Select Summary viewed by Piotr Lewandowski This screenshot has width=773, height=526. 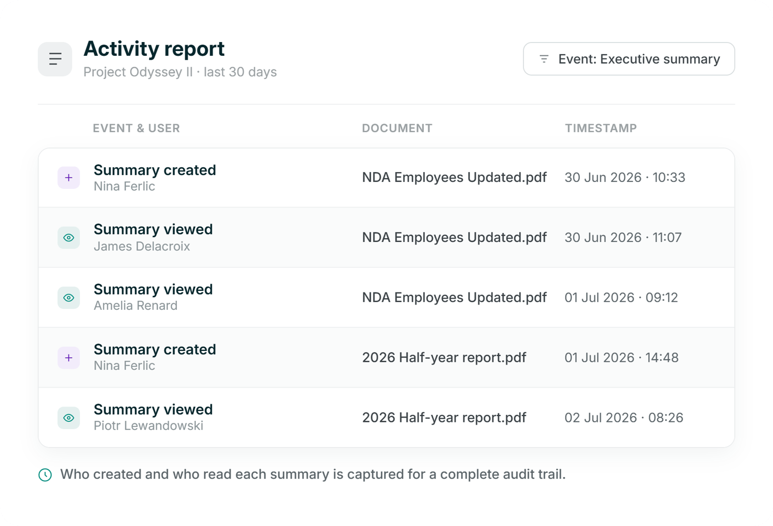point(153,409)
